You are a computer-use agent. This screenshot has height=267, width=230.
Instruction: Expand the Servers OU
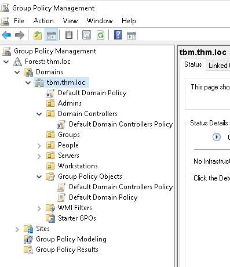click(x=39, y=156)
